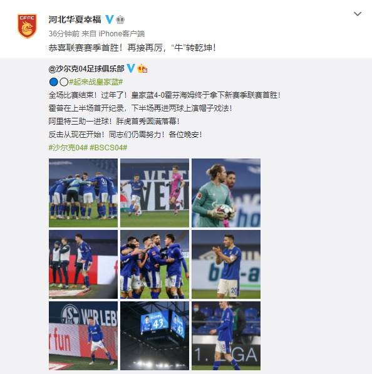Expand the post options chevron menu

coord(358,14)
